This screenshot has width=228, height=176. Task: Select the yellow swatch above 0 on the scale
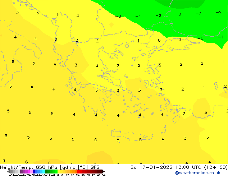click(x=59, y=171)
